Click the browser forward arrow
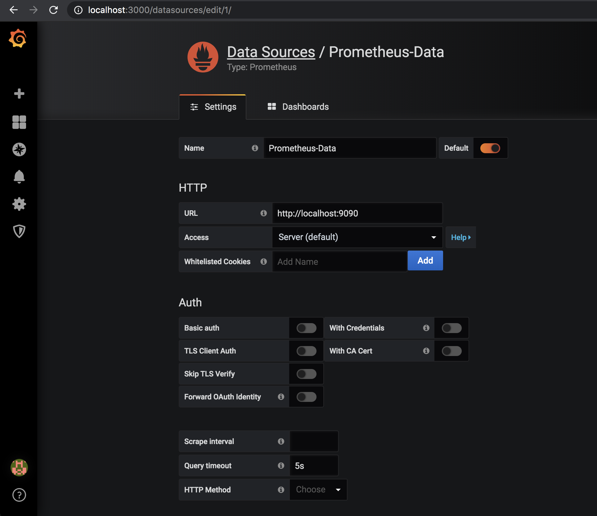 coord(34,10)
